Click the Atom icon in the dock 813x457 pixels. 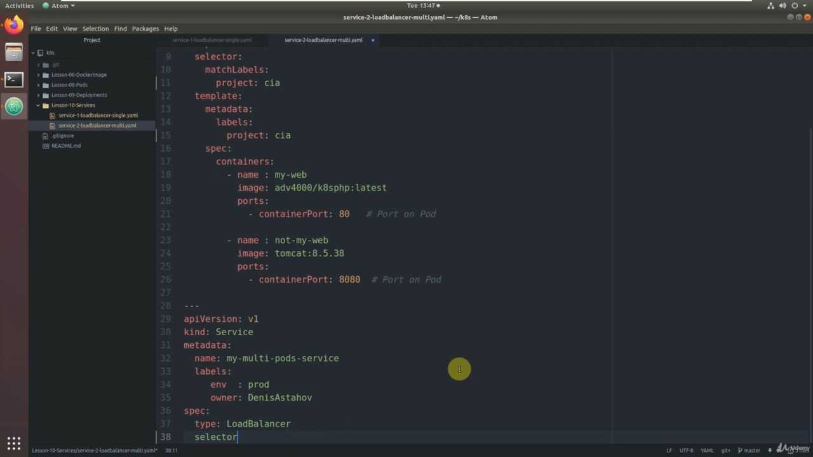(14, 107)
